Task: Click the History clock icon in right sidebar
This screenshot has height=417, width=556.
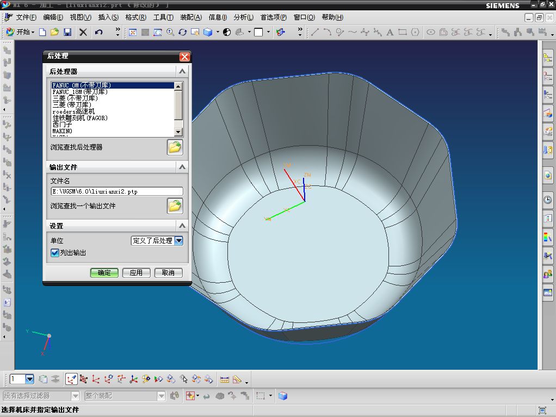Action: tap(547, 200)
